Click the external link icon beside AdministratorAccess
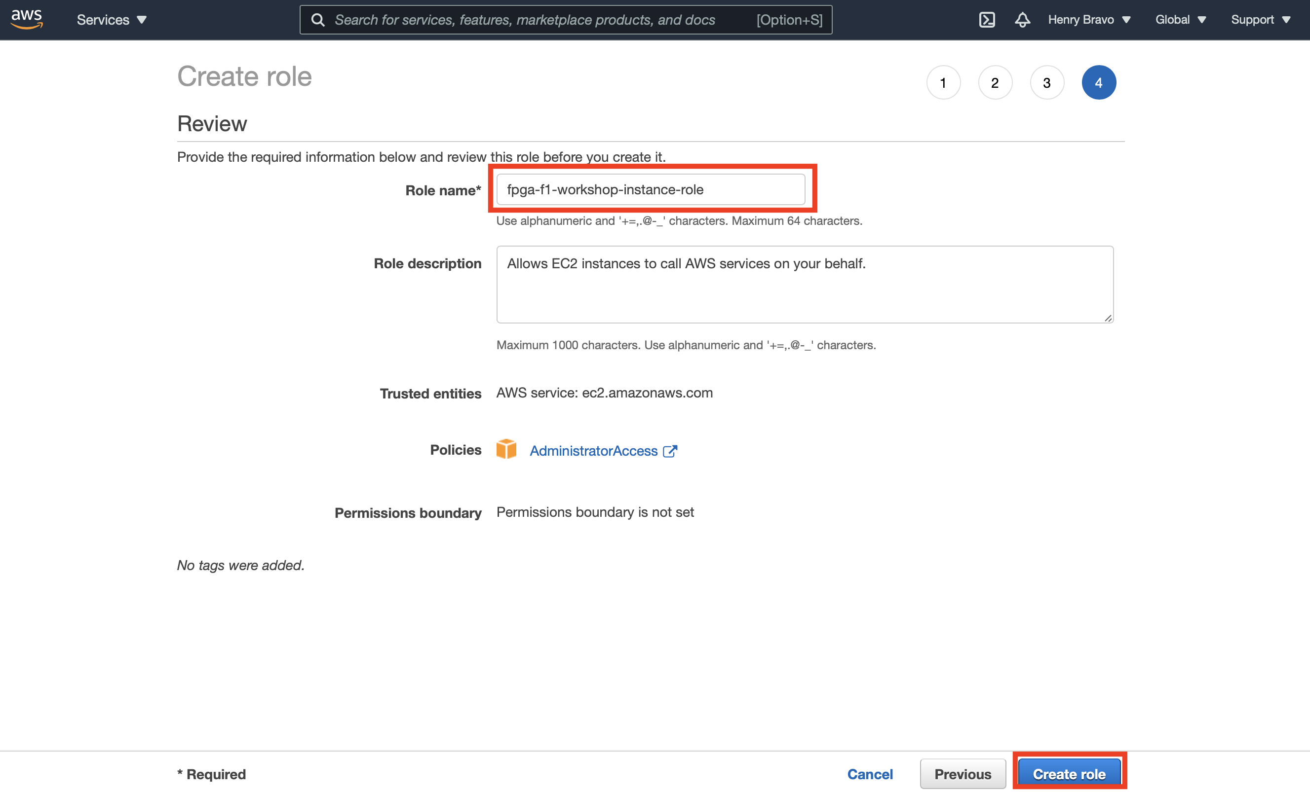Viewport: 1310px width, 792px height. point(670,451)
